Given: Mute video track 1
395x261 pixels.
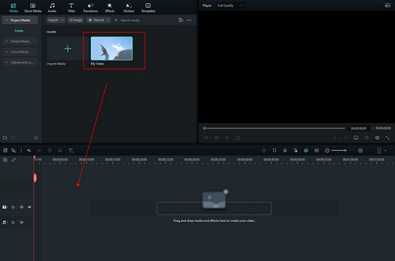Looking at the screenshot, I should [22, 207].
